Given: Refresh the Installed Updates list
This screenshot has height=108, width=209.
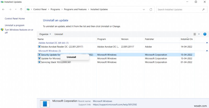Looking at the screenshot, I should [151, 10].
